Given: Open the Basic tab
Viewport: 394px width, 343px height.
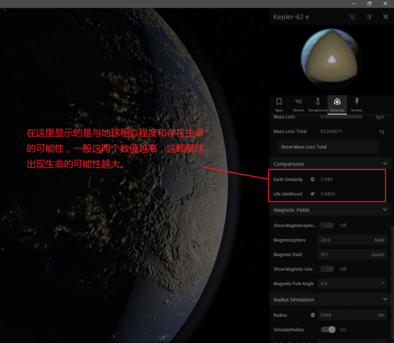Looking at the screenshot, I should point(279,105).
